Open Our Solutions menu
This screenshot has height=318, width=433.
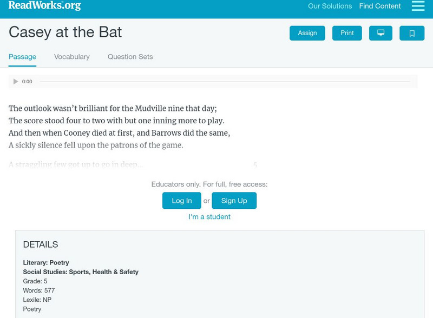pyautogui.click(x=330, y=6)
